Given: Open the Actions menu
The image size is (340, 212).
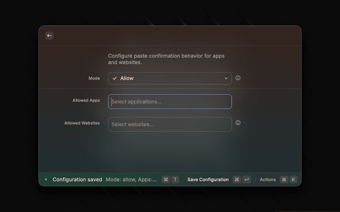Looking at the screenshot, I should tap(268, 180).
